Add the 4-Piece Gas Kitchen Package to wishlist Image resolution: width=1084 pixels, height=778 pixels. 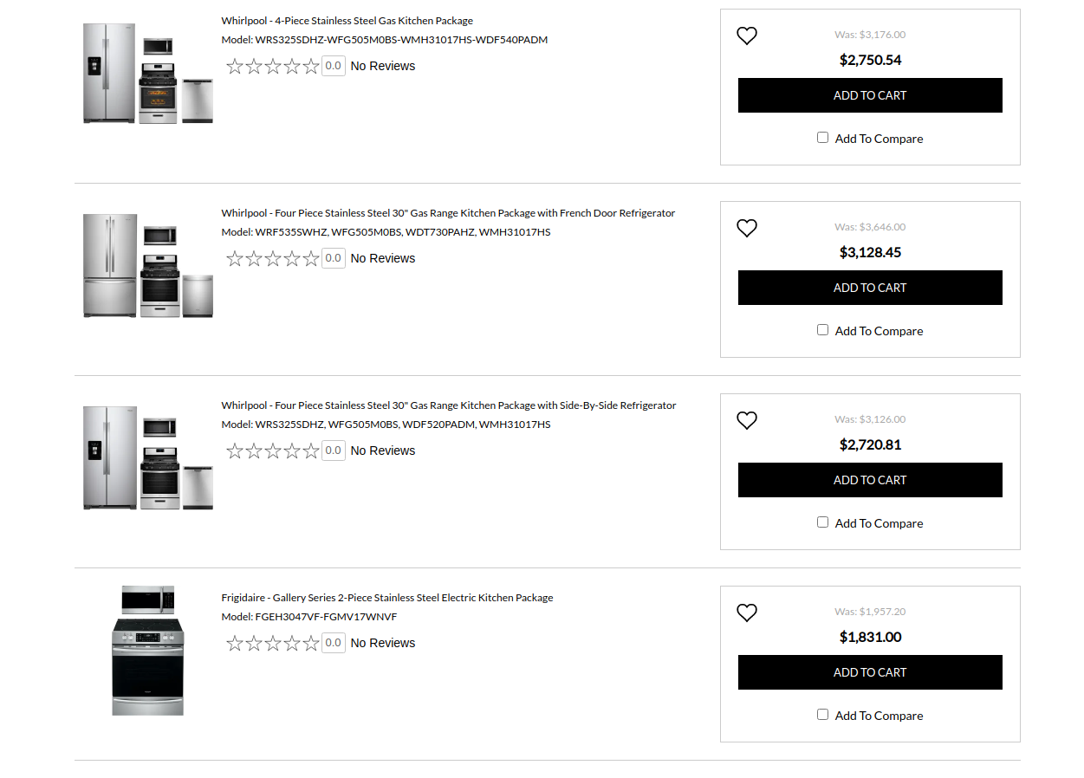746,36
